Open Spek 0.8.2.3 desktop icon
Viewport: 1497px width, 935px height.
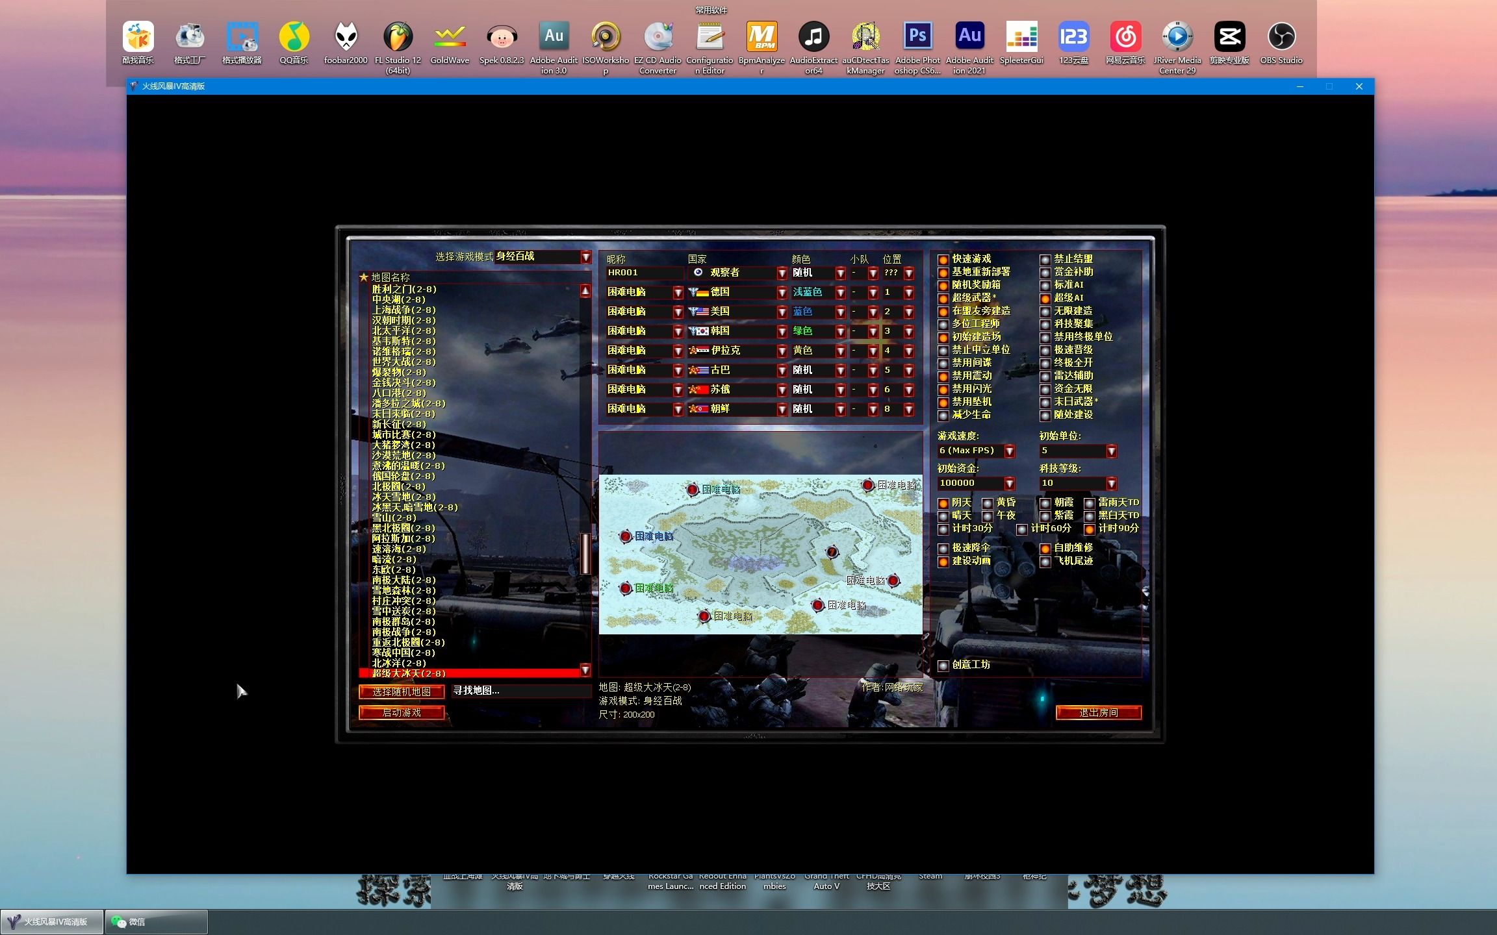(x=502, y=43)
